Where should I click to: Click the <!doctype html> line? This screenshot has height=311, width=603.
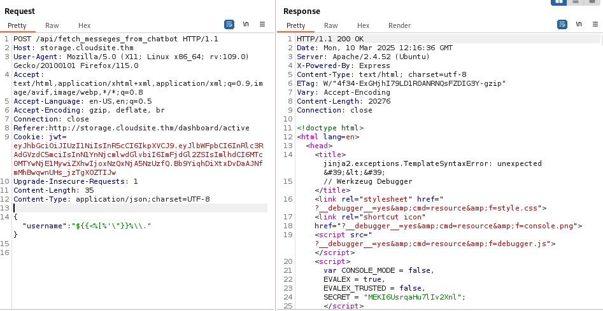pos(330,128)
